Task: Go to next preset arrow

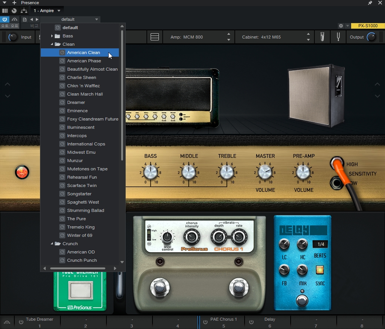Action: pos(37,19)
